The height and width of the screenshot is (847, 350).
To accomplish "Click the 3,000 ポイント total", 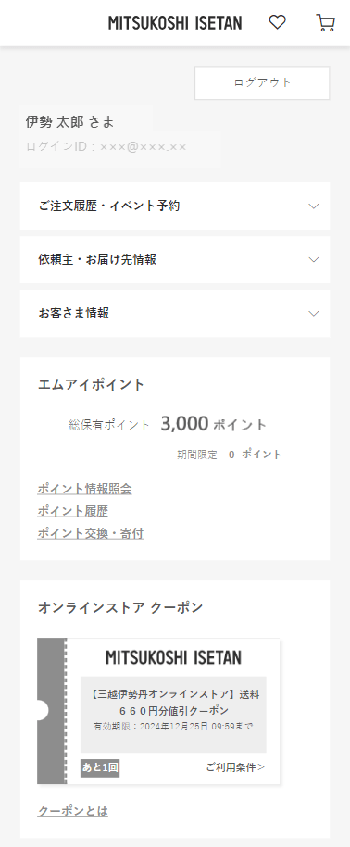I will pyautogui.click(x=213, y=424).
